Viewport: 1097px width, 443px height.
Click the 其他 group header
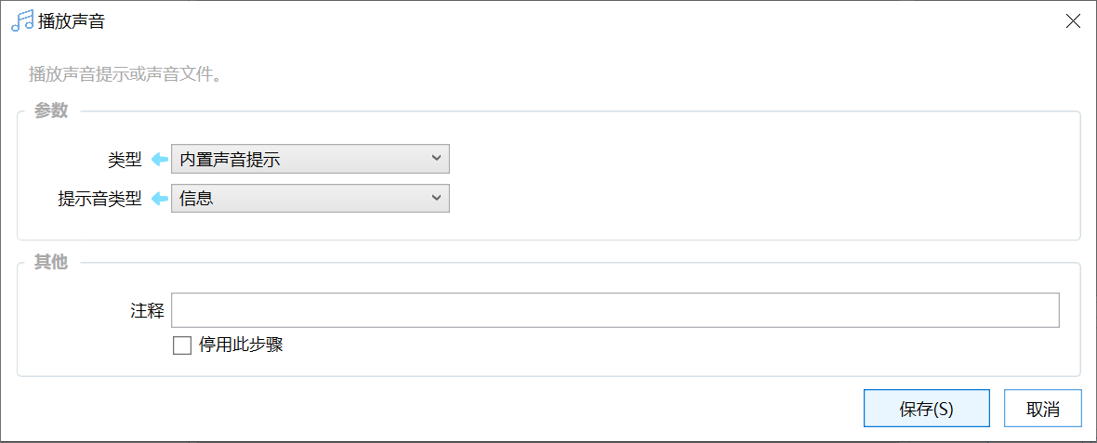pos(51,262)
